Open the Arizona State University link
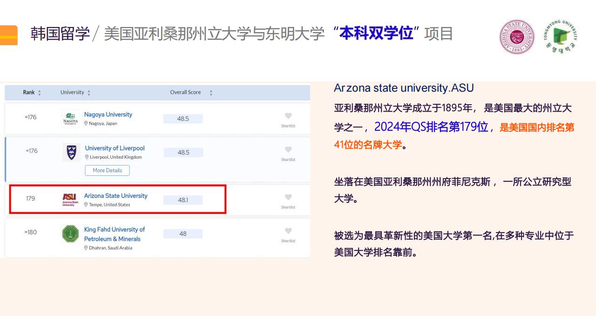 [x=115, y=196]
